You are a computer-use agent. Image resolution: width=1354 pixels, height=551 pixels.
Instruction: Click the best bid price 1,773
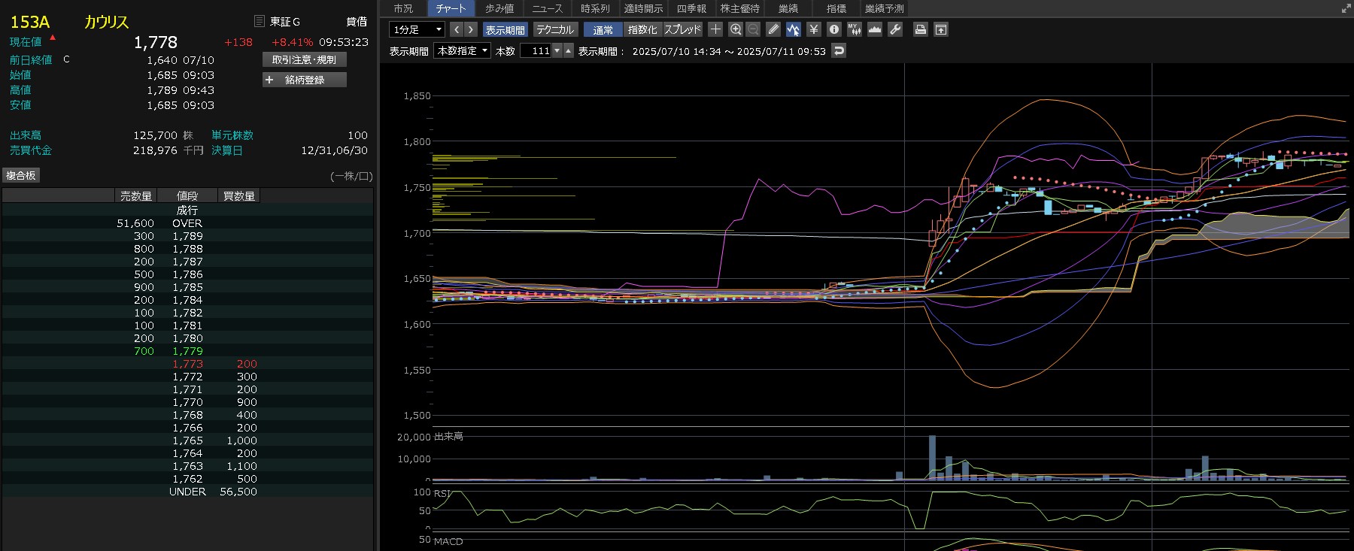[x=187, y=364]
